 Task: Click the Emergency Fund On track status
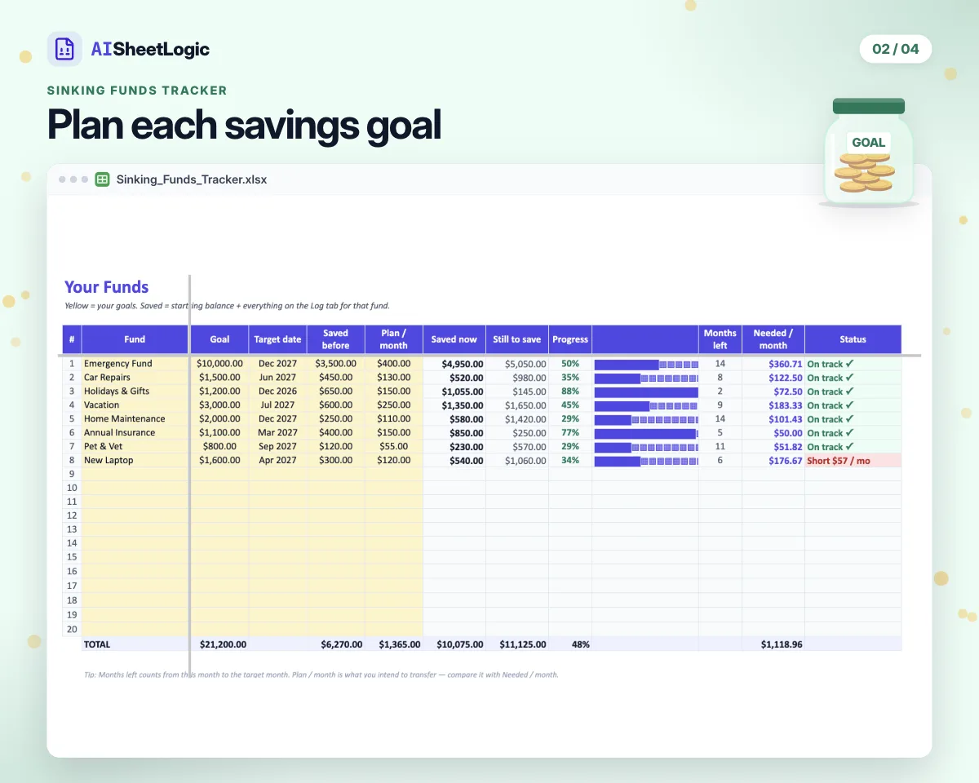[x=853, y=364]
